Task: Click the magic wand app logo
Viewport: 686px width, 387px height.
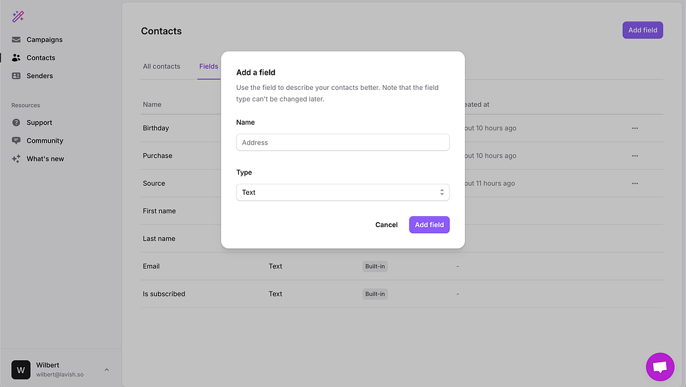Action: 18,16
